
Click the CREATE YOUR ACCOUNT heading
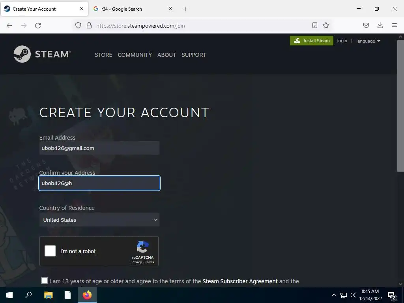(x=124, y=112)
